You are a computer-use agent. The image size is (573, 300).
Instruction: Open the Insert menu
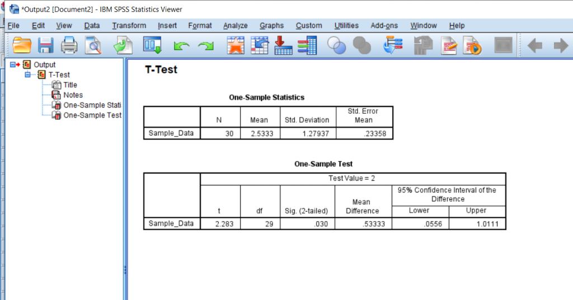point(167,26)
